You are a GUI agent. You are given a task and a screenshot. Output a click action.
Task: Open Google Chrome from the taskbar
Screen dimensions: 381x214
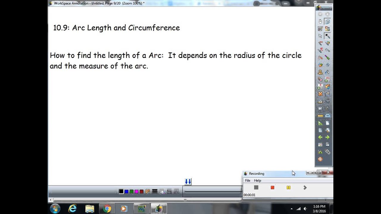pos(107,209)
